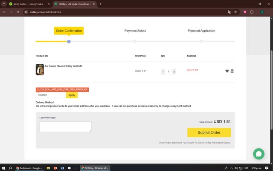The image size is (273, 171).
Task: Increase quantity with plus button
Action: (174, 72)
